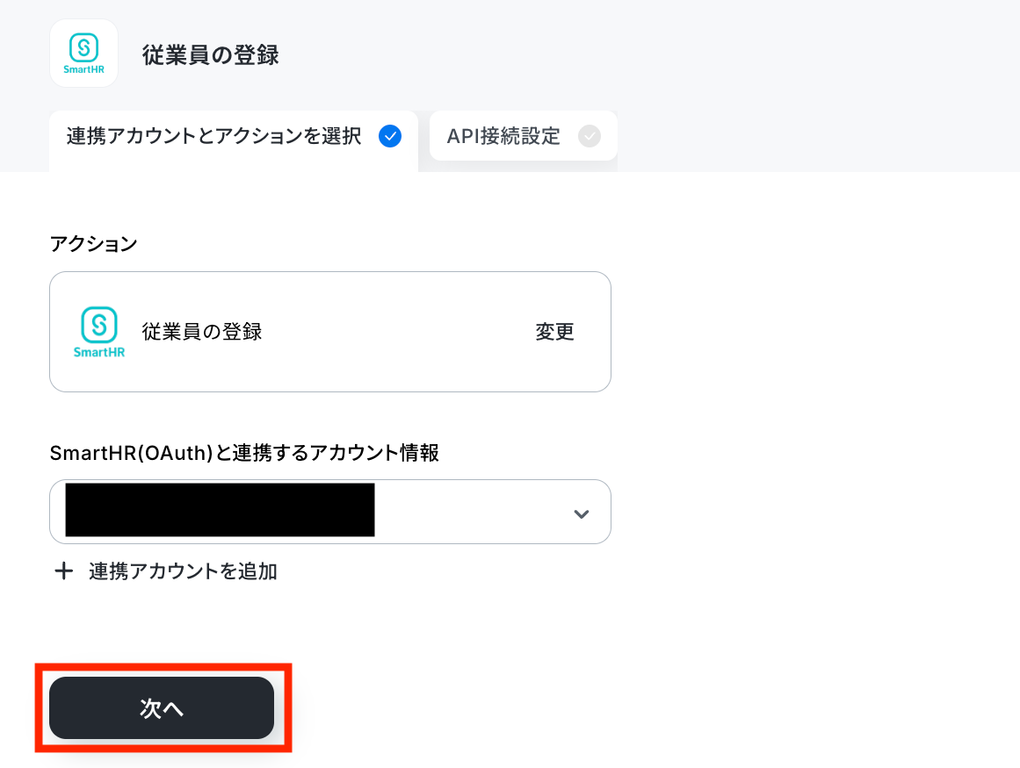Click 変更 to change the action
Screen dimensions: 1020x768
coord(554,332)
